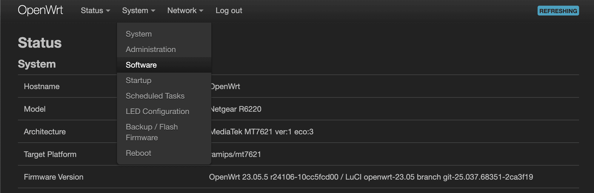Collapse the System dropdown menu

coord(139,10)
